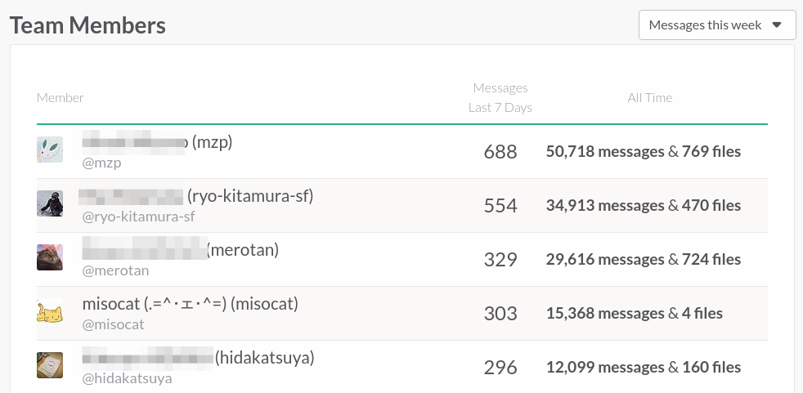Click the misocat yellow cat icon
803x393 pixels.
tap(50, 311)
